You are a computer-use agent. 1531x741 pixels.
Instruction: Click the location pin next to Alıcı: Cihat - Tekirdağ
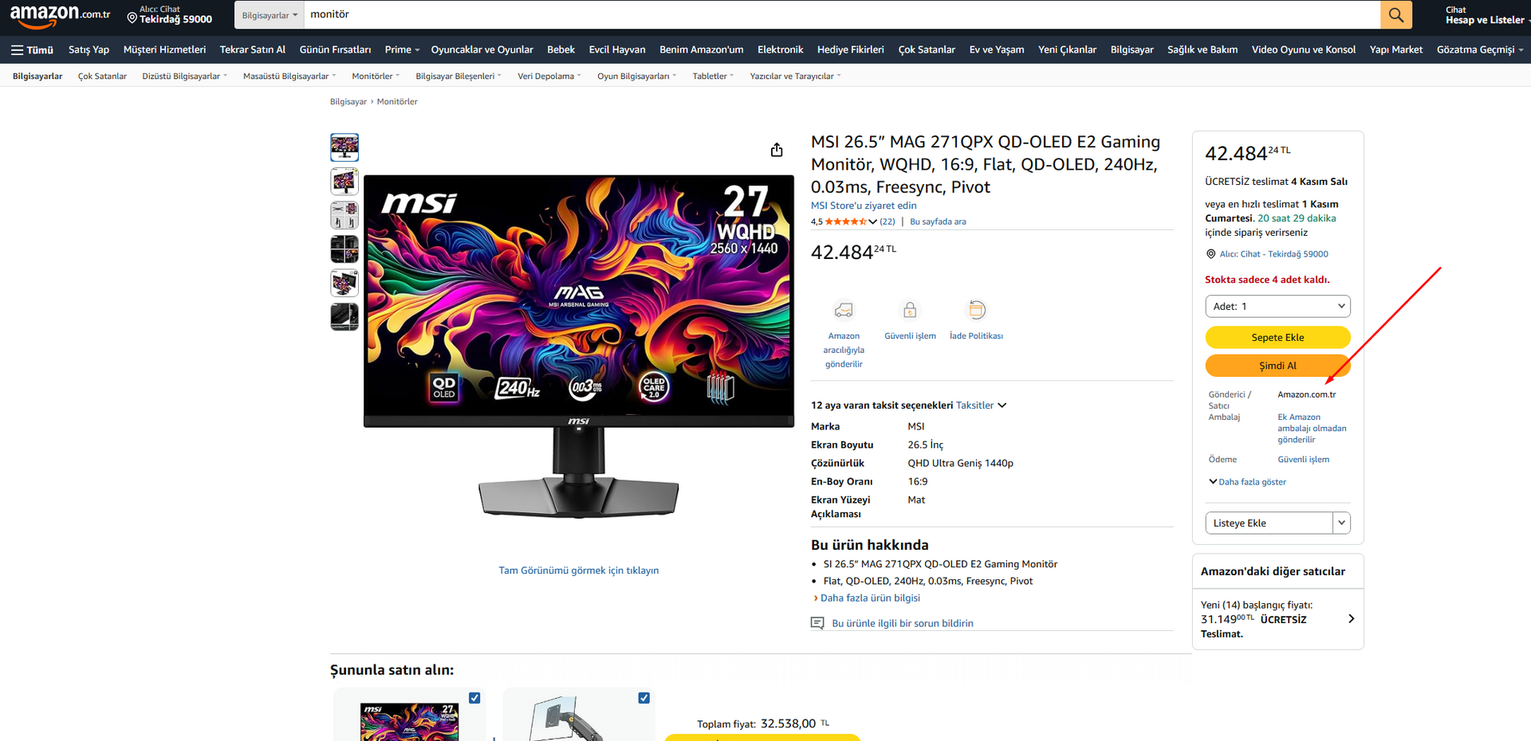click(x=1210, y=254)
